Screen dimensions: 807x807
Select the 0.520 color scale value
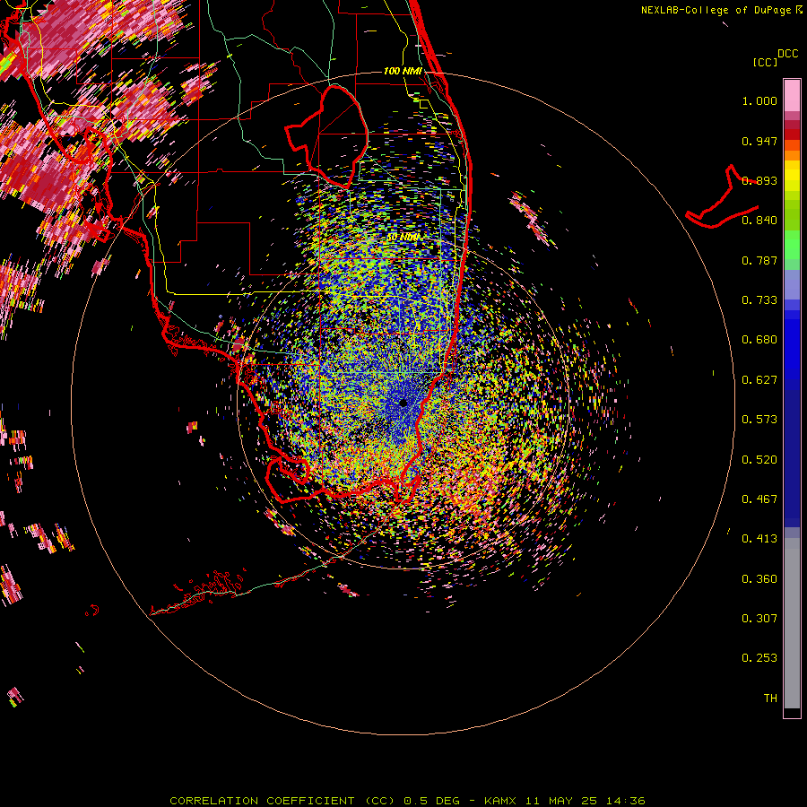tap(759, 460)
